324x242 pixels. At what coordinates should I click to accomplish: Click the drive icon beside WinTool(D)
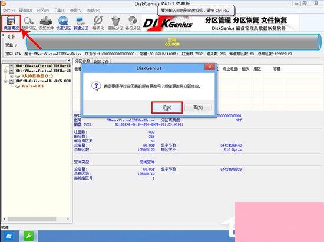click(18, 87)
